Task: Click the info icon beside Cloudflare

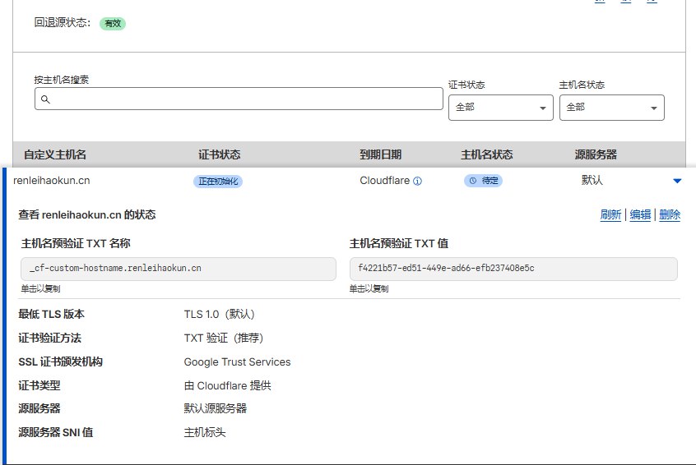Action: pos(417,181)
